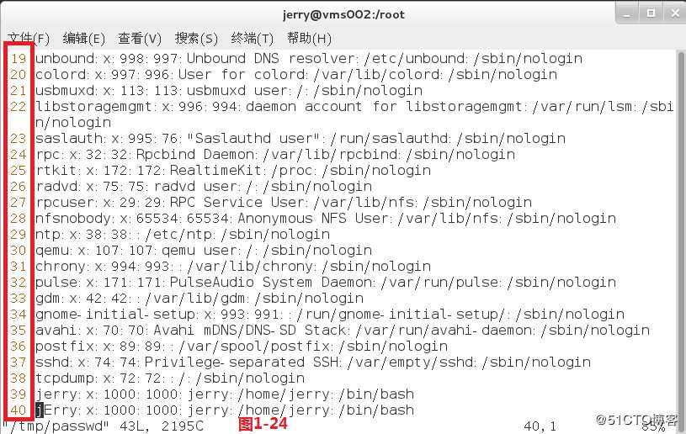The image size is (686, 434).
Task: Click the line starting with unbound
Action: (308, 59)
